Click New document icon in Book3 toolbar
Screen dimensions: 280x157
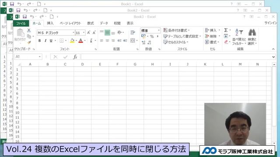point(52,17)
